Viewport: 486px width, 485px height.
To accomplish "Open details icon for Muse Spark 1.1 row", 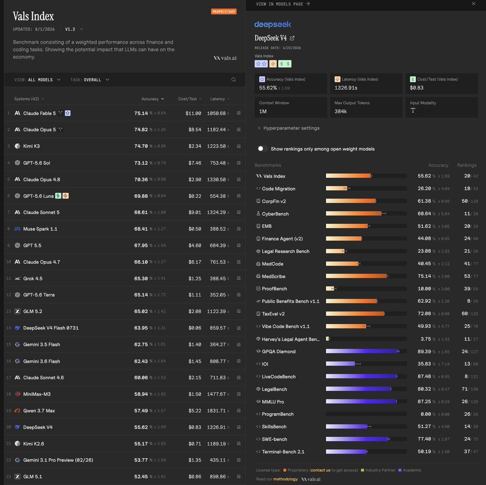I will (239, 229).
